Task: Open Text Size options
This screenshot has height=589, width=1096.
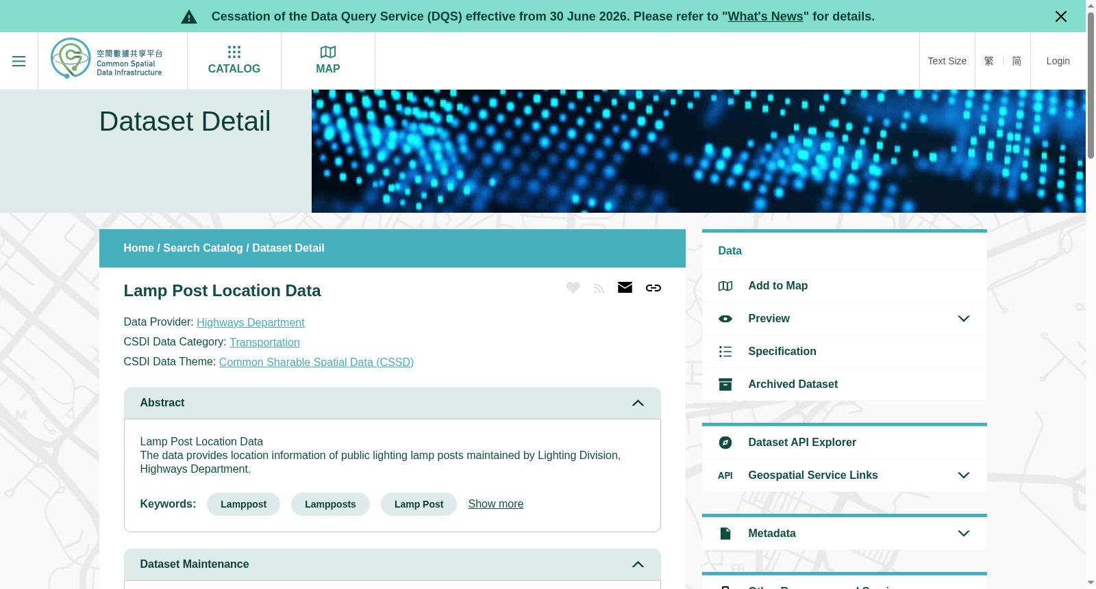Action: [x=947, y=61]
